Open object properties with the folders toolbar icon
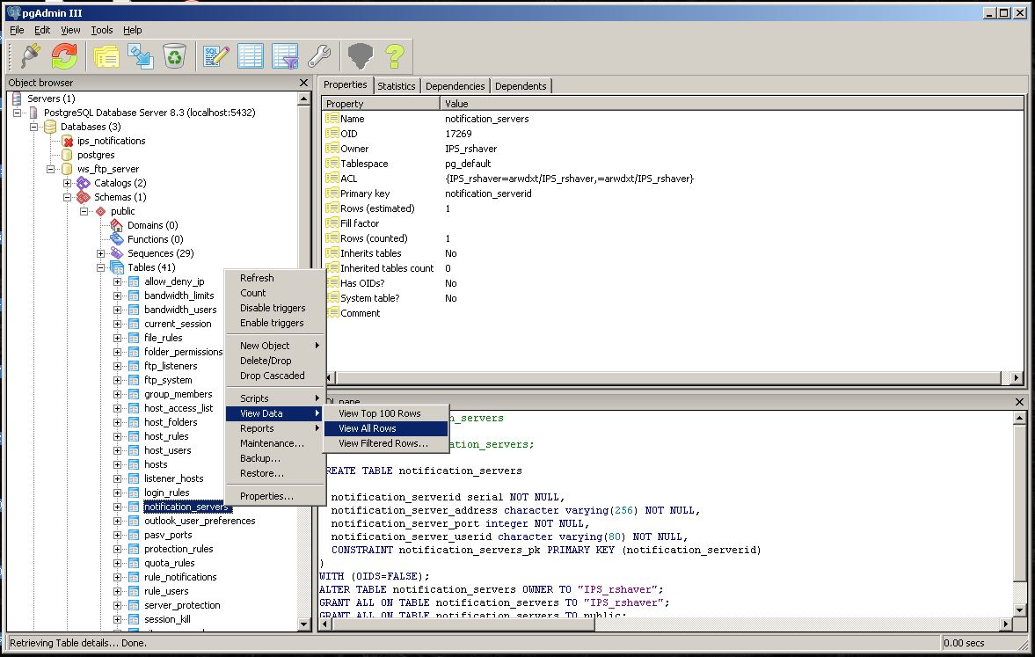The width and height of the screenshot is (1035, 657). [x=106, y=56]
